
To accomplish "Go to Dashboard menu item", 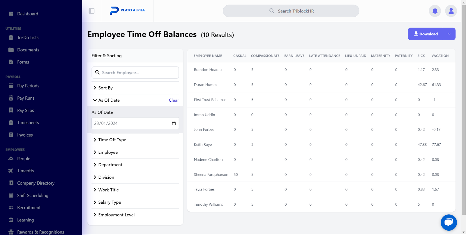I will click(x=28, y=14).
